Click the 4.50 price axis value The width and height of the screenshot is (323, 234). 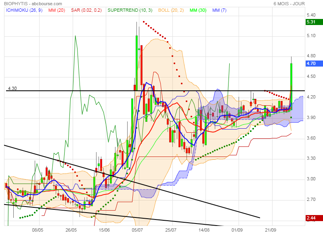[311, 76]
